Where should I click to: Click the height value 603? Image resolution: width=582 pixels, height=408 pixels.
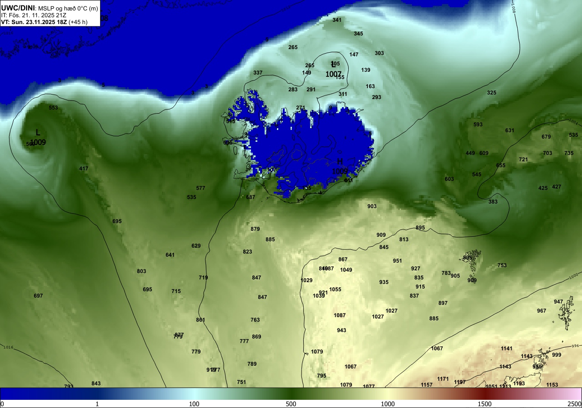click(x=449, y=179)
